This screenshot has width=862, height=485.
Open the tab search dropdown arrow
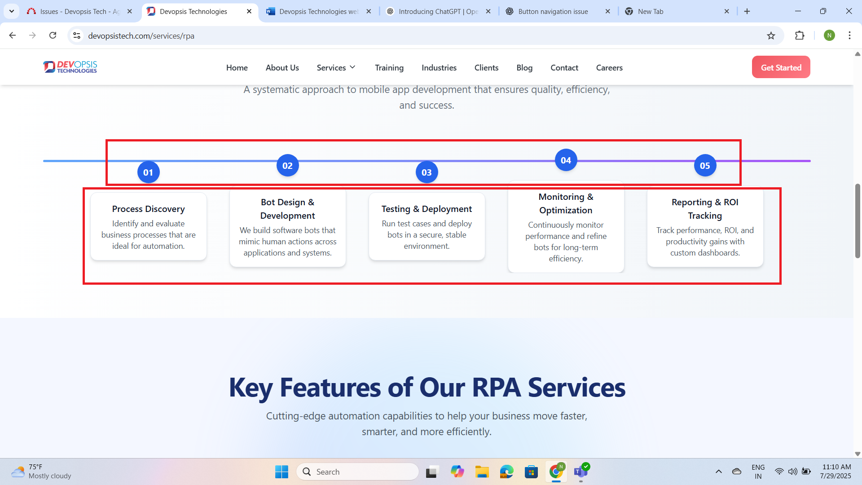pos(12,11)
